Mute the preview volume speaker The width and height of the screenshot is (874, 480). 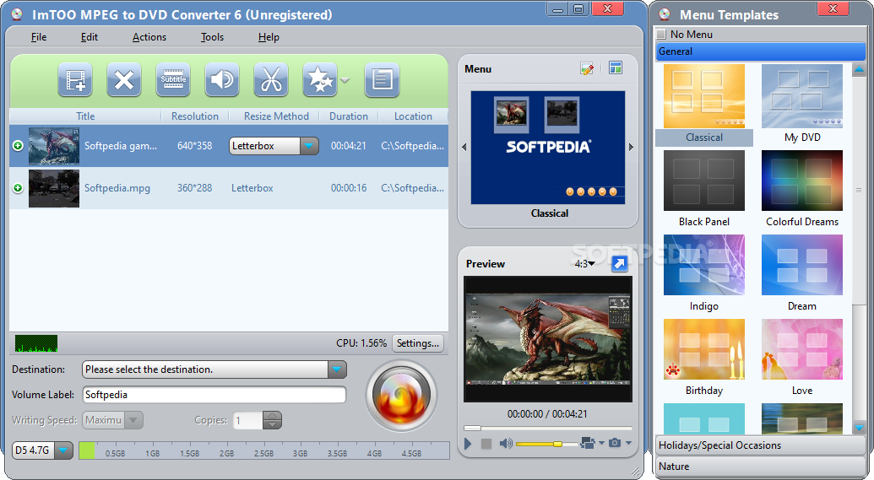pos(506,443)
